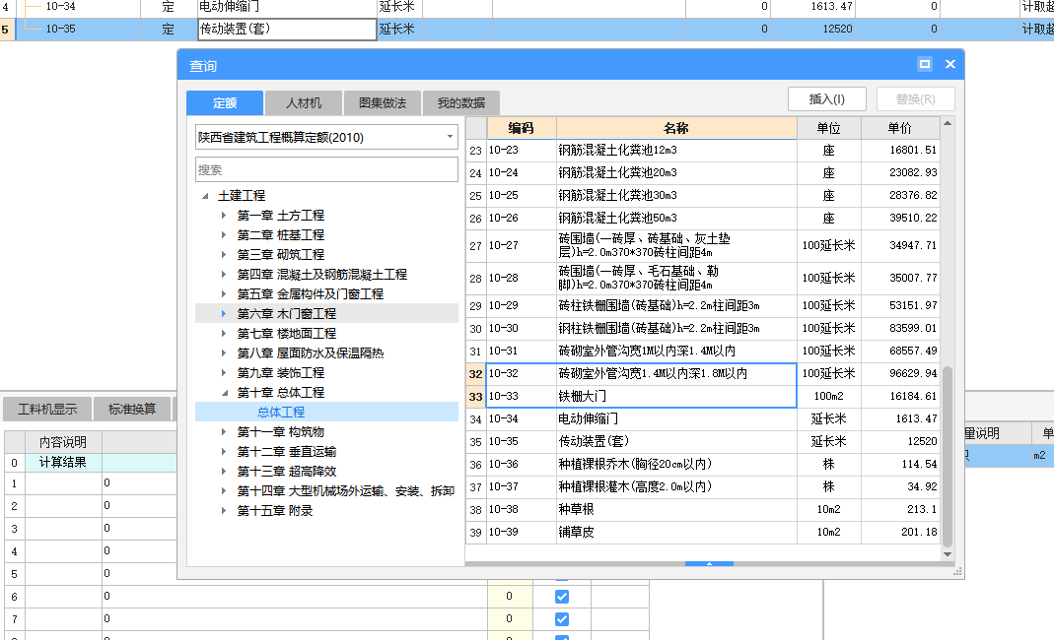
Task: Click the 单价 column header
Action: 900,128
